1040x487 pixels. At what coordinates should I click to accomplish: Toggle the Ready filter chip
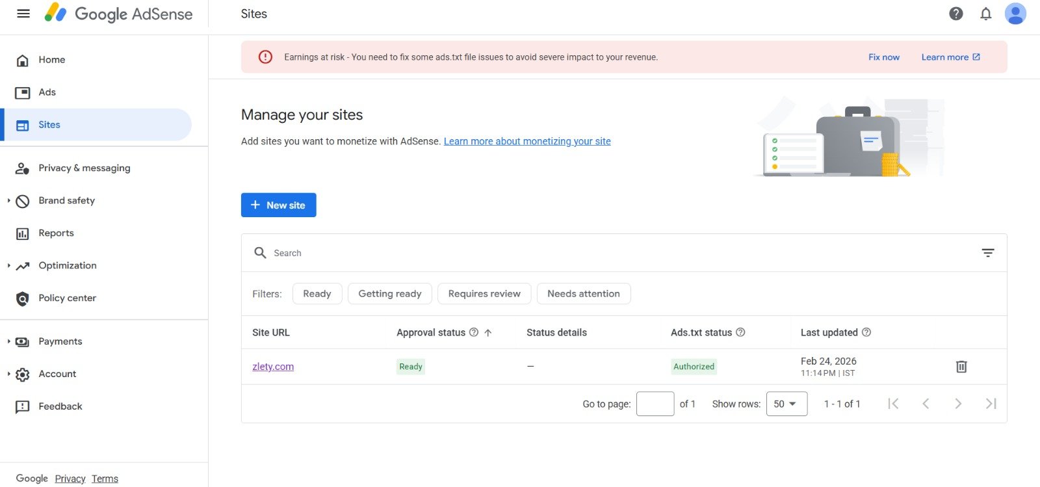317,294
